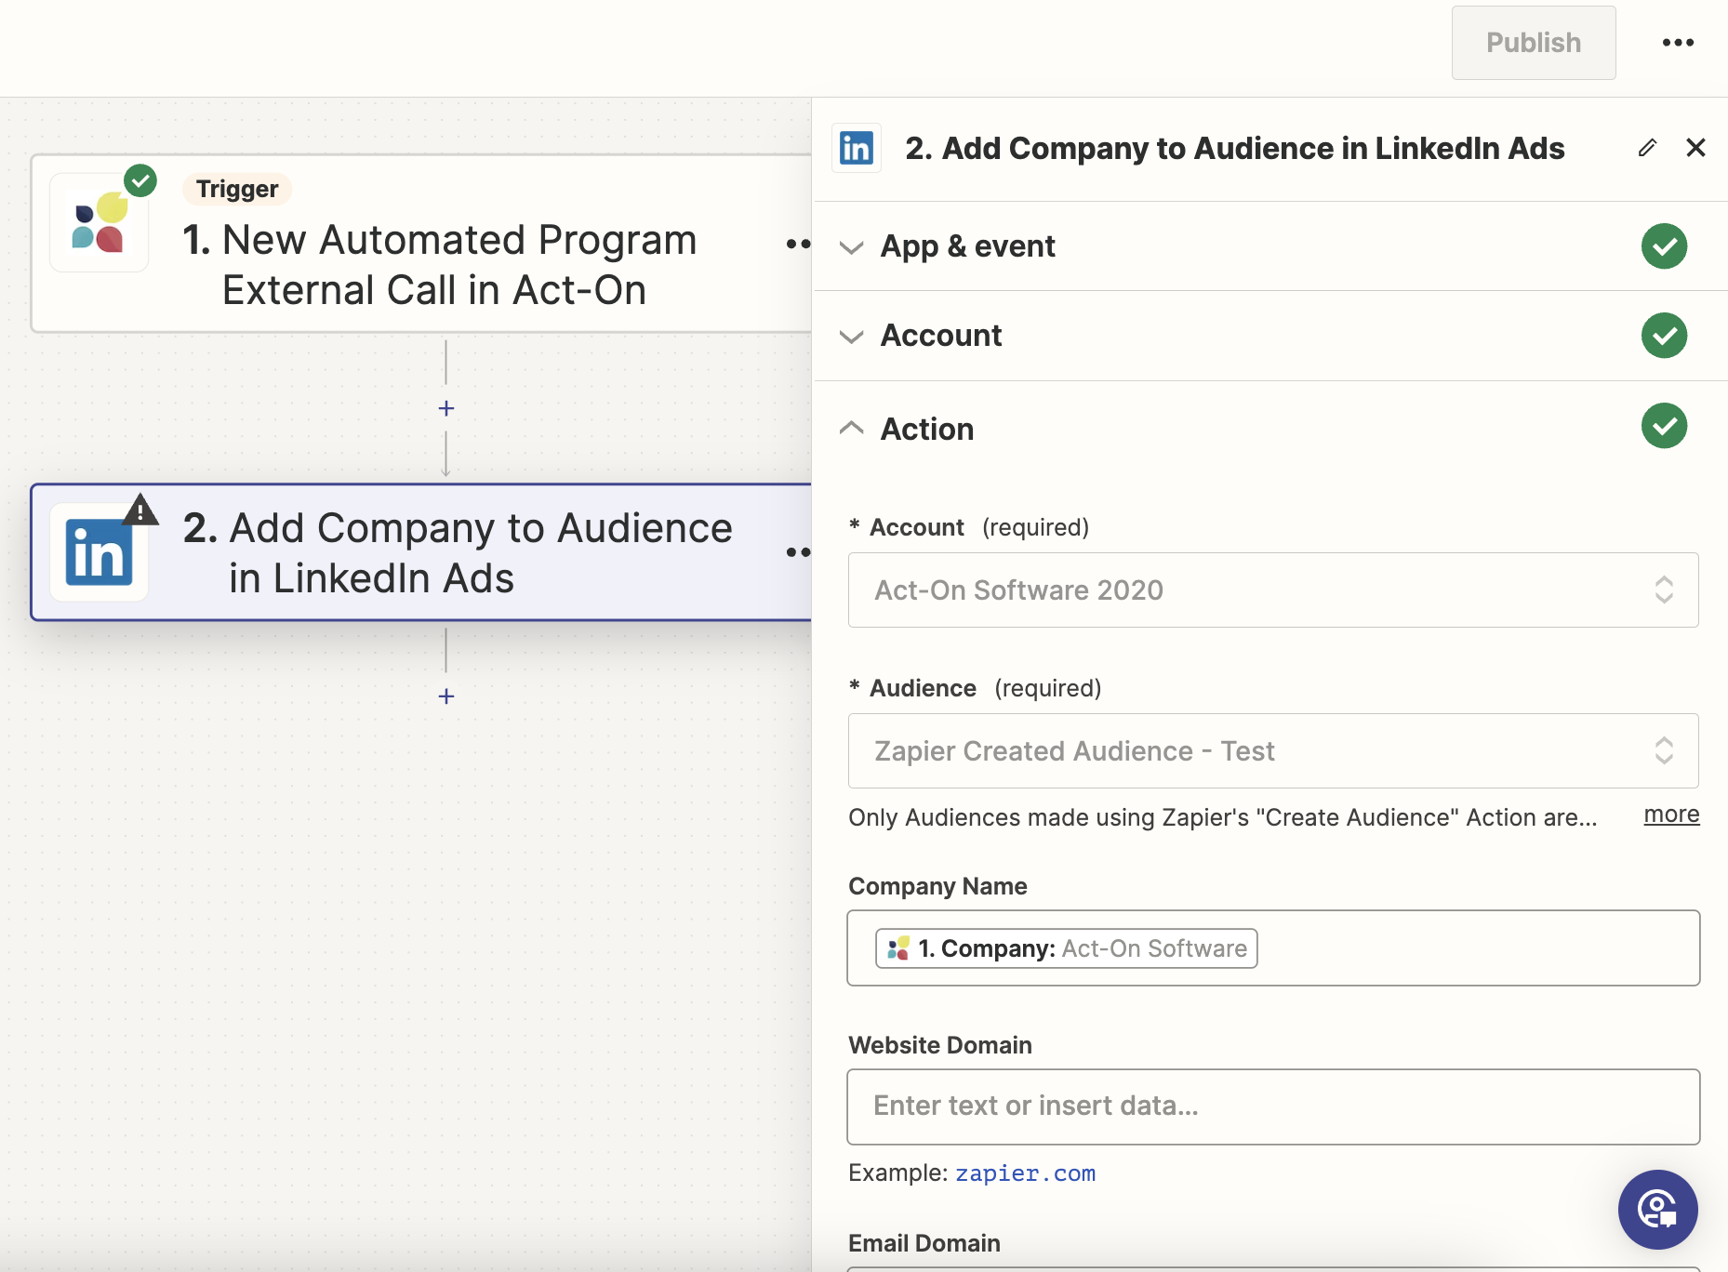Select the Add Company to Audience step card
This screenshot has width=1728, height=1272.
[421, 552]
